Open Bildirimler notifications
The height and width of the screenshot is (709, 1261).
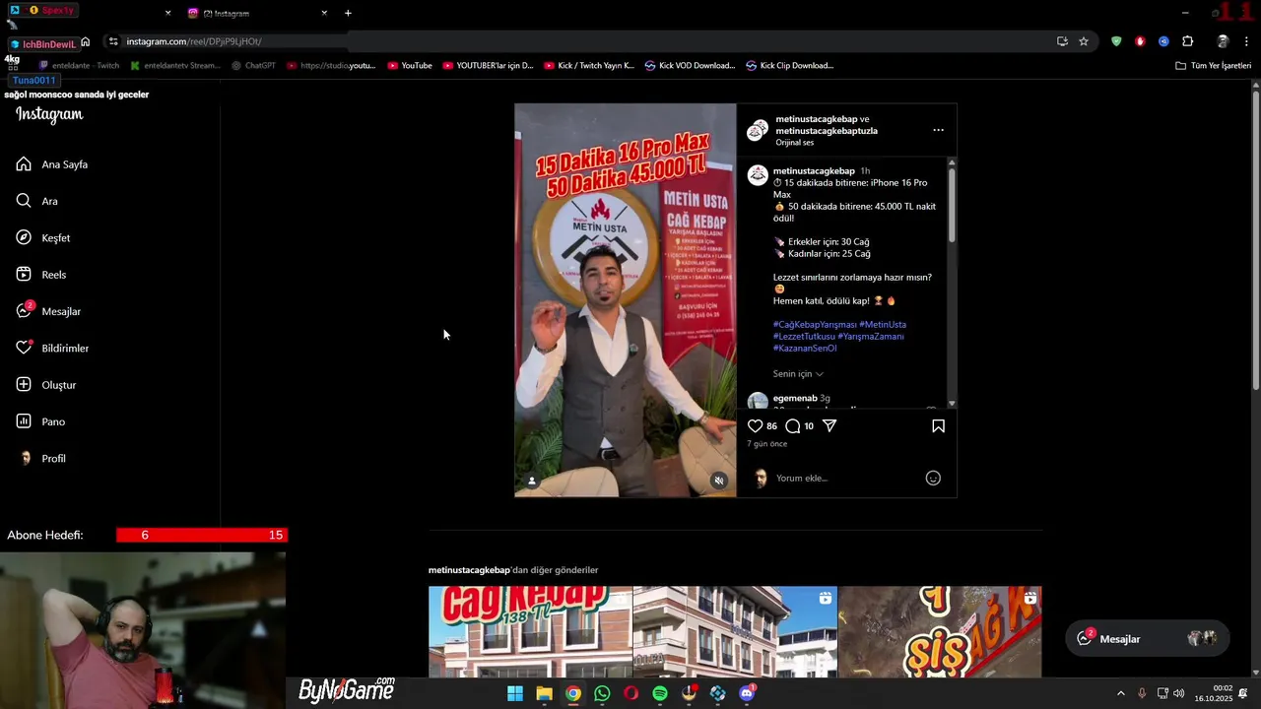click(52, 349)
